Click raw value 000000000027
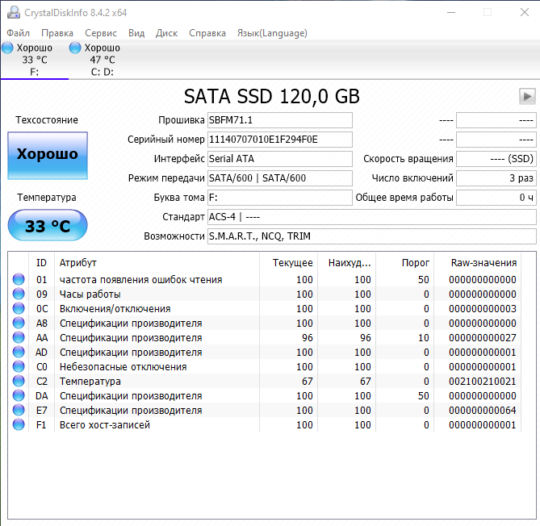 coord(483,338)
